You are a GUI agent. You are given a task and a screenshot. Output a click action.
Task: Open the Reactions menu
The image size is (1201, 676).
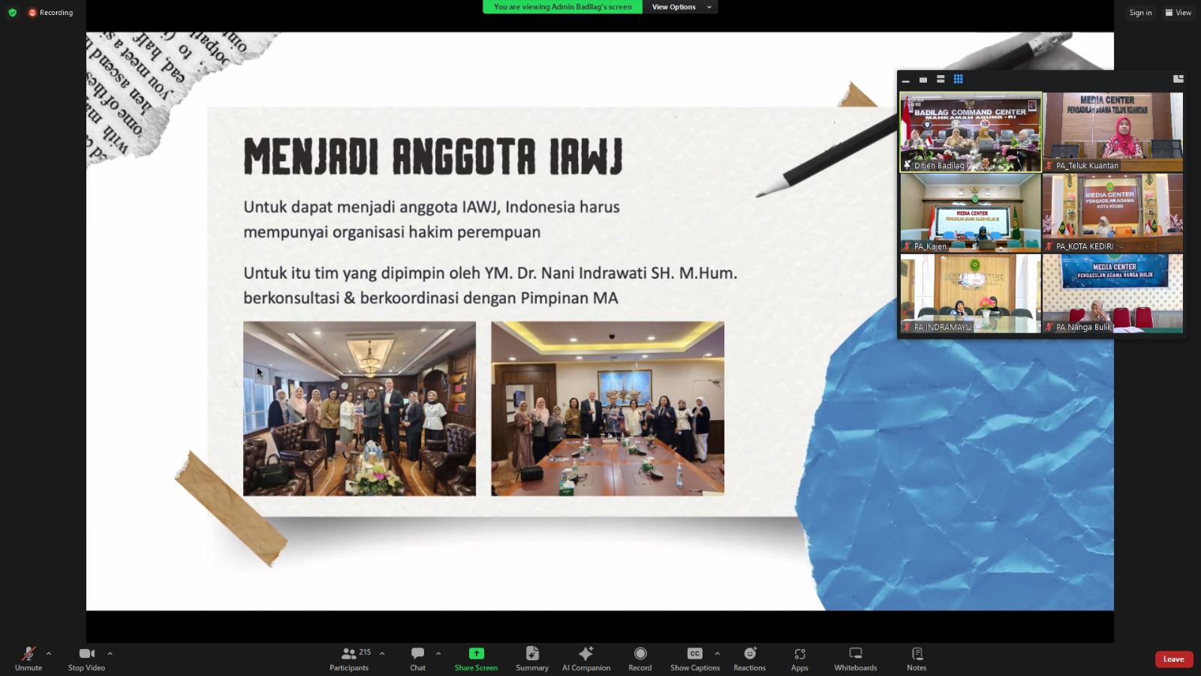(750, 659)
